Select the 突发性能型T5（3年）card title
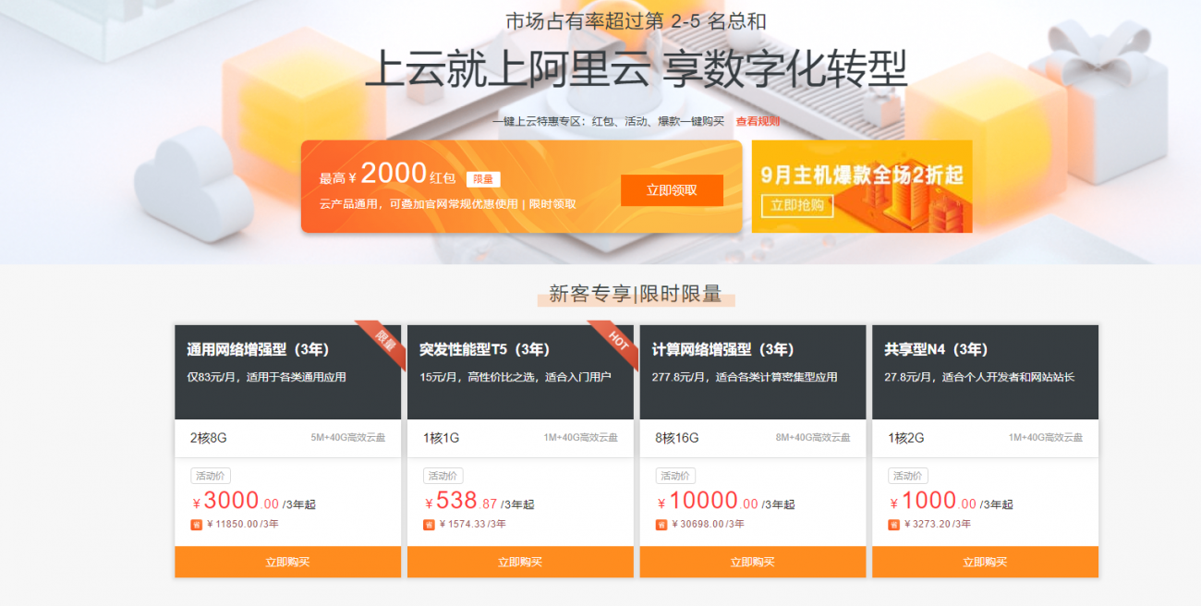This screenshot has width=1201, height=606. point(484,349)
